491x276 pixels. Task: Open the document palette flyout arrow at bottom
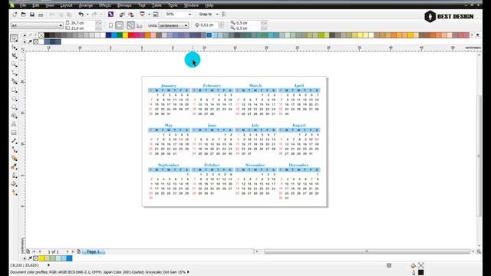point(25,258)
